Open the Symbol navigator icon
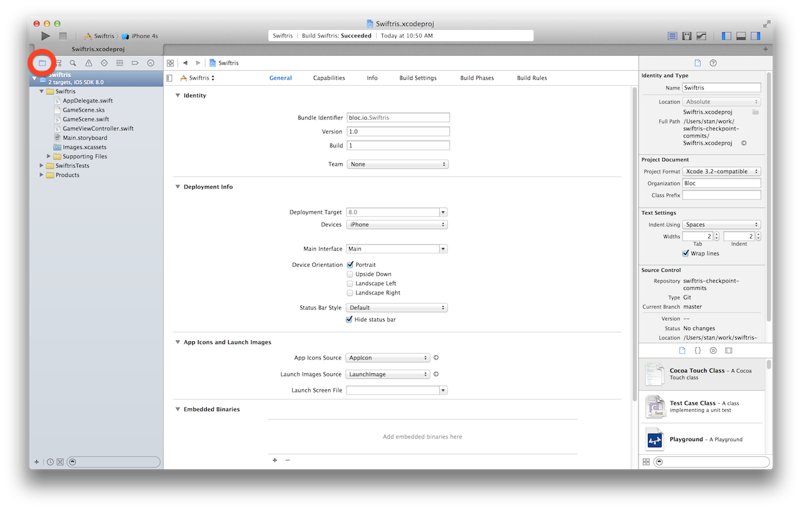 [x=58, y=63]
